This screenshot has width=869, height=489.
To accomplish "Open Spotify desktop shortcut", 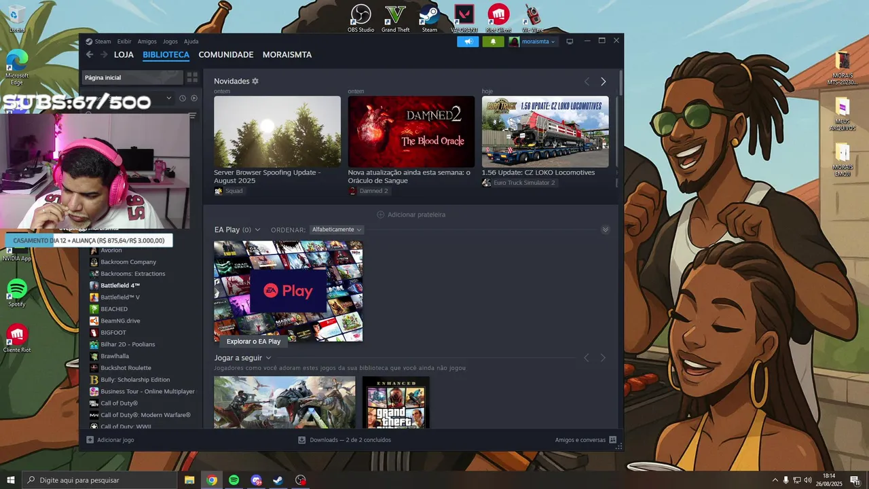I will pos(17,293).
